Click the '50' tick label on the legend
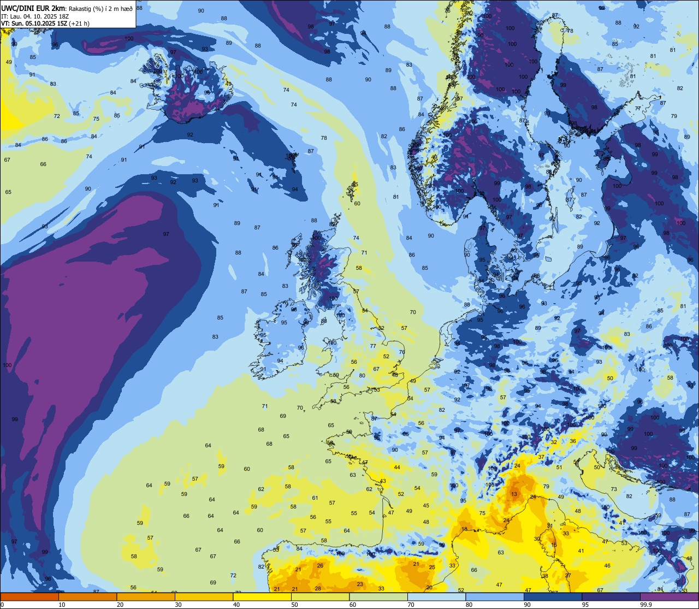 pyautogui.click(x=294, y=605)
